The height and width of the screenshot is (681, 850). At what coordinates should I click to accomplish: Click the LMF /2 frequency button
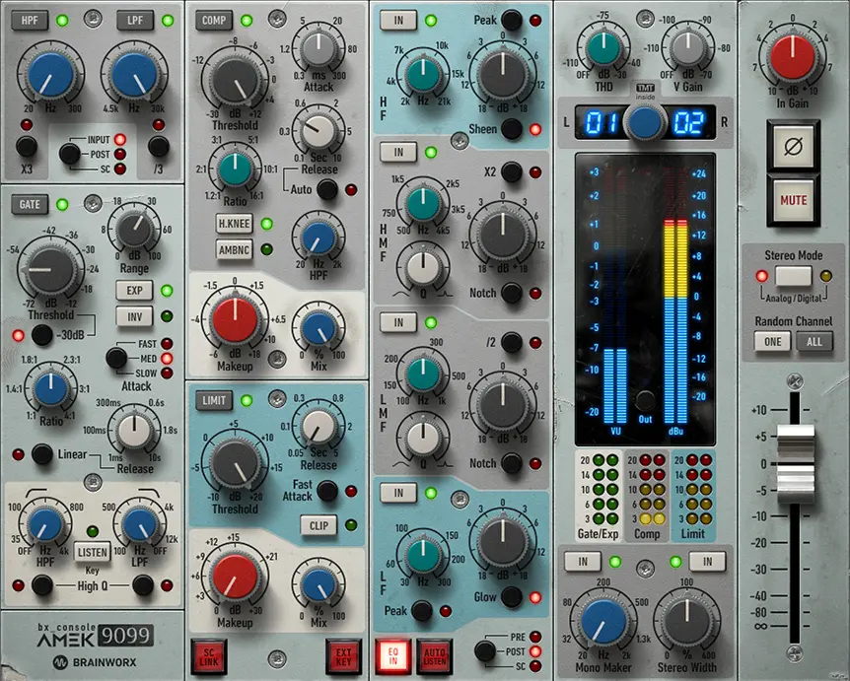click(511, 342)
